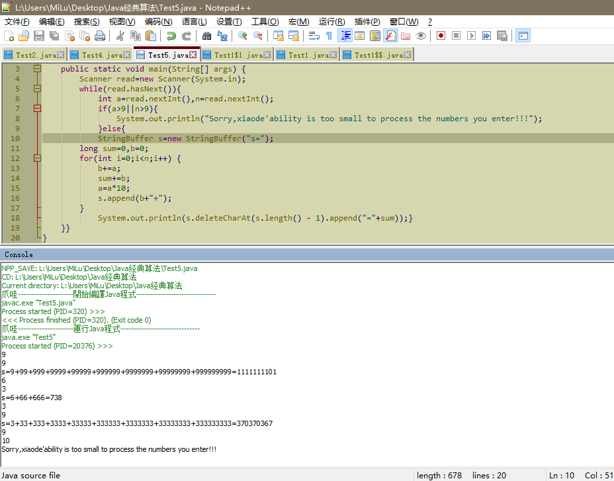Image resolution: width=614 pixels, height=481 pixels.
Task: Undo last edit with green arrow icon
Action: point(171,36)
